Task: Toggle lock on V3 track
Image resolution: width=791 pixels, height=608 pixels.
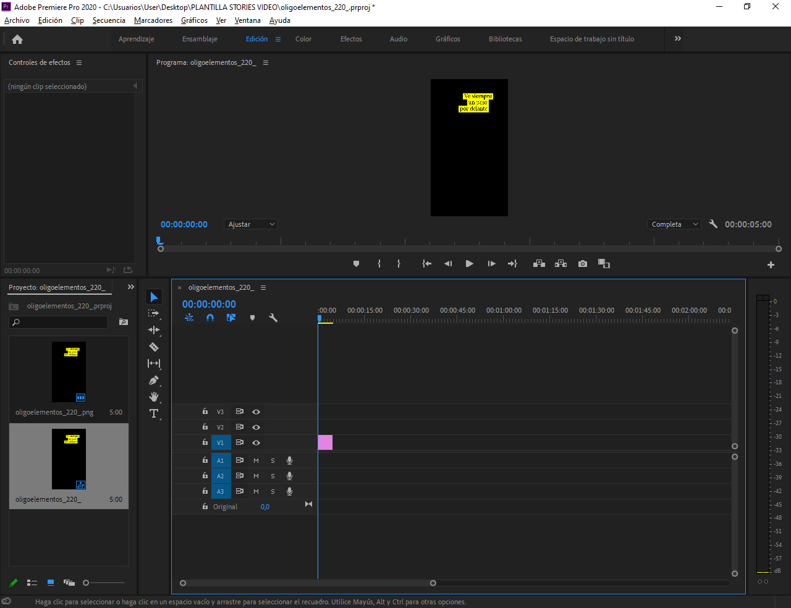Action: click(x=205, y=411)
